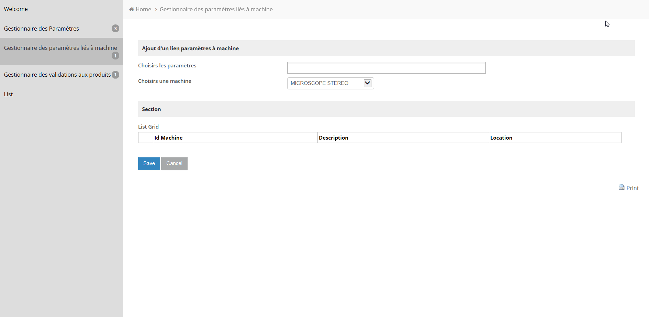The height and width of the screenshot is (317, 649).
Task: Click the Home icon in breadcrumb
Action: [132, 9]
